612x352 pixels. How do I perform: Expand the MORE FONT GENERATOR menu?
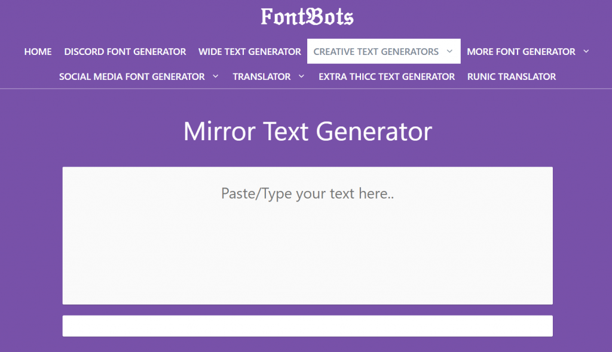(x=523, y=51)
